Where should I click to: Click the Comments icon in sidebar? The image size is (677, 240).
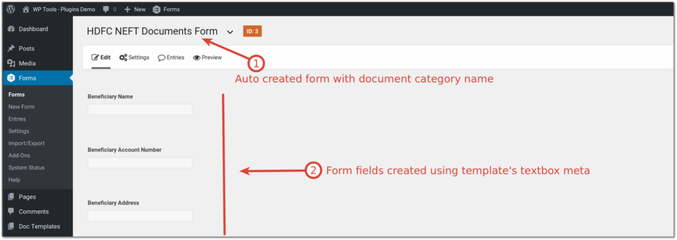coord(11,211)
